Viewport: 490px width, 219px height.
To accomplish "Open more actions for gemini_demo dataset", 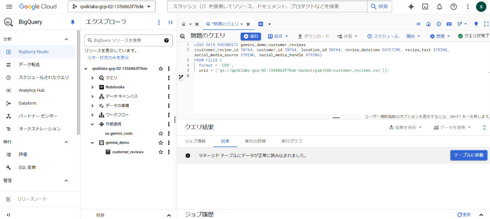I will pyautogui.click(x=169, y=143).
